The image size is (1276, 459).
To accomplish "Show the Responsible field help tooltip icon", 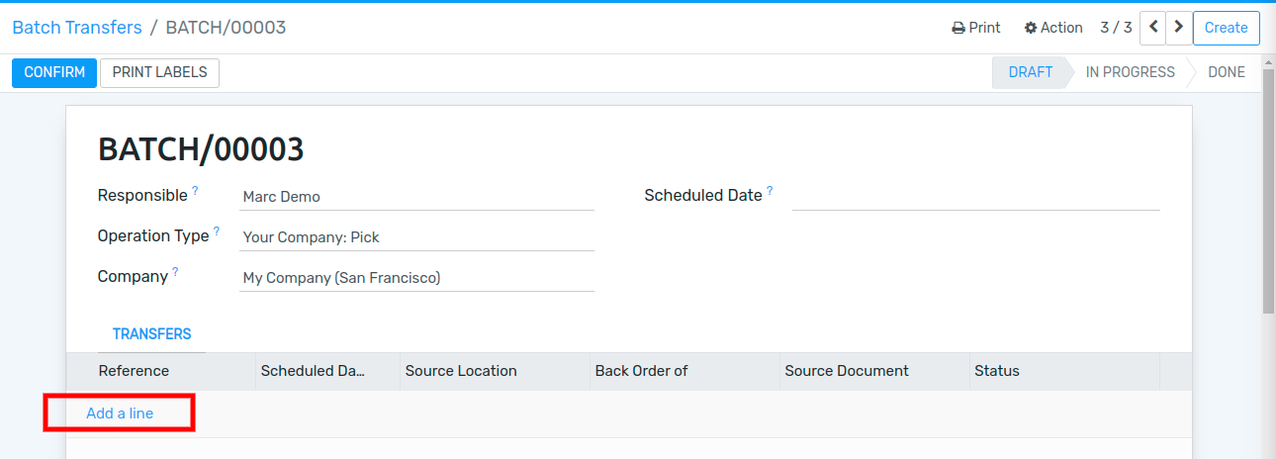I will point(195,190).
